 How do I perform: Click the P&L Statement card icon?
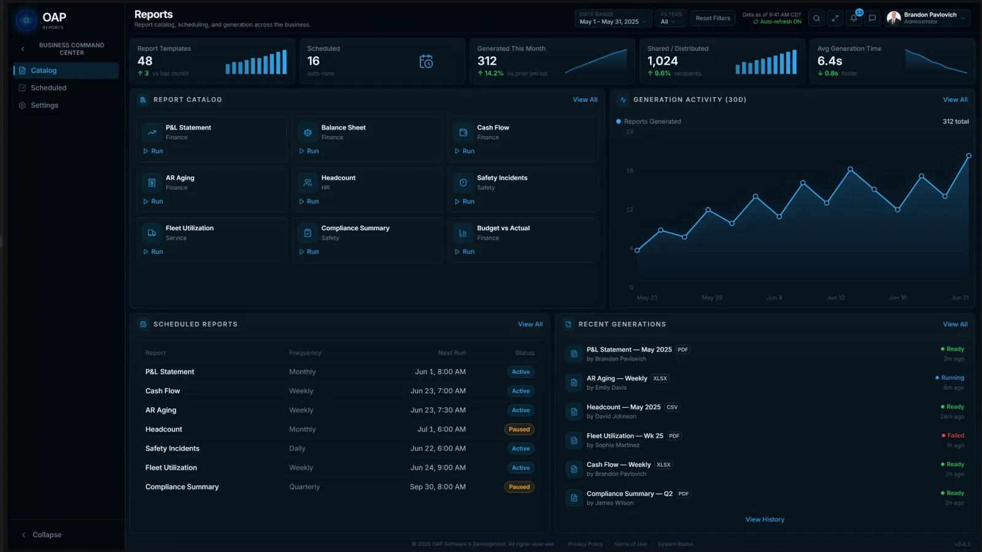click(152, 133)
